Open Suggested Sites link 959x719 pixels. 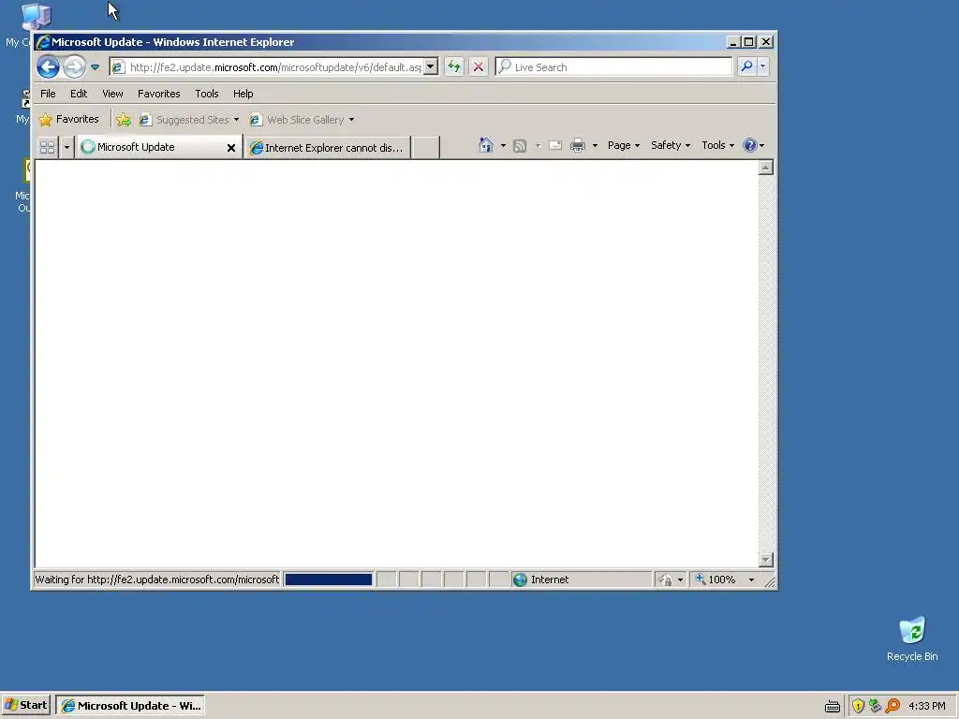pyautogui.click(x=188, y=120)
